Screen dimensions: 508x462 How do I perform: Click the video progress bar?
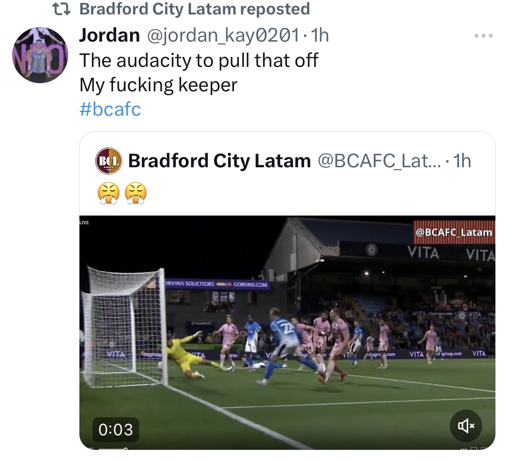(x=113, y=449)
